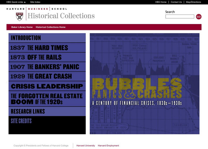The image size is (208, 149).
Task: Open the Research Links section
Action: (x=47, y=111)
